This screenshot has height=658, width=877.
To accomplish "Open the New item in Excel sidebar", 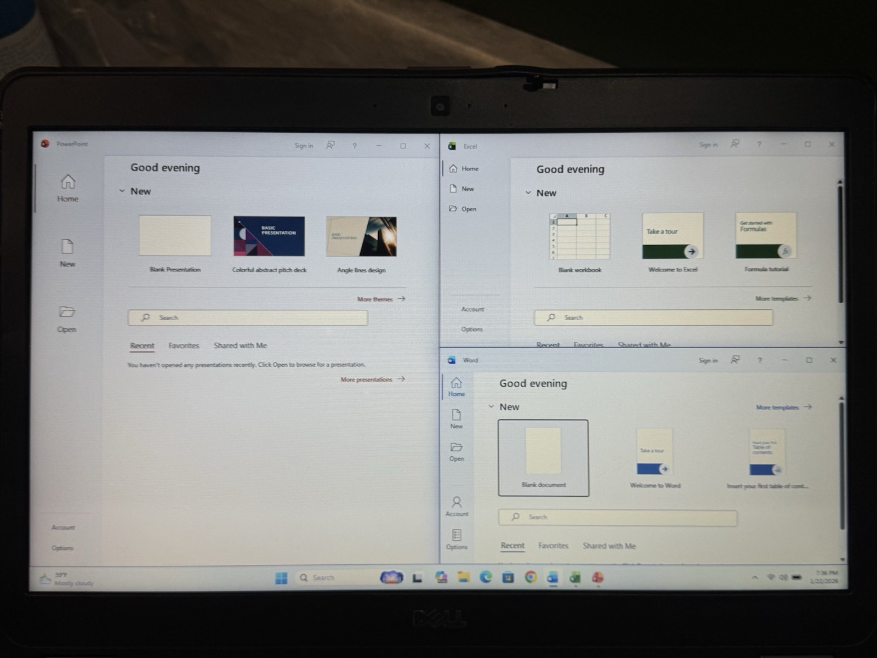I will [462, 189].
